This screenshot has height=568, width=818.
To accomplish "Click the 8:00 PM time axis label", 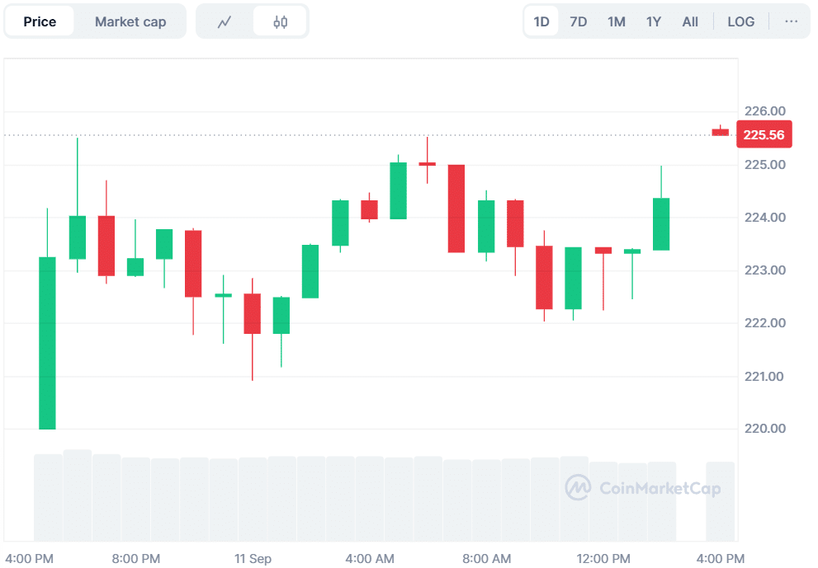I will point(135,558).
